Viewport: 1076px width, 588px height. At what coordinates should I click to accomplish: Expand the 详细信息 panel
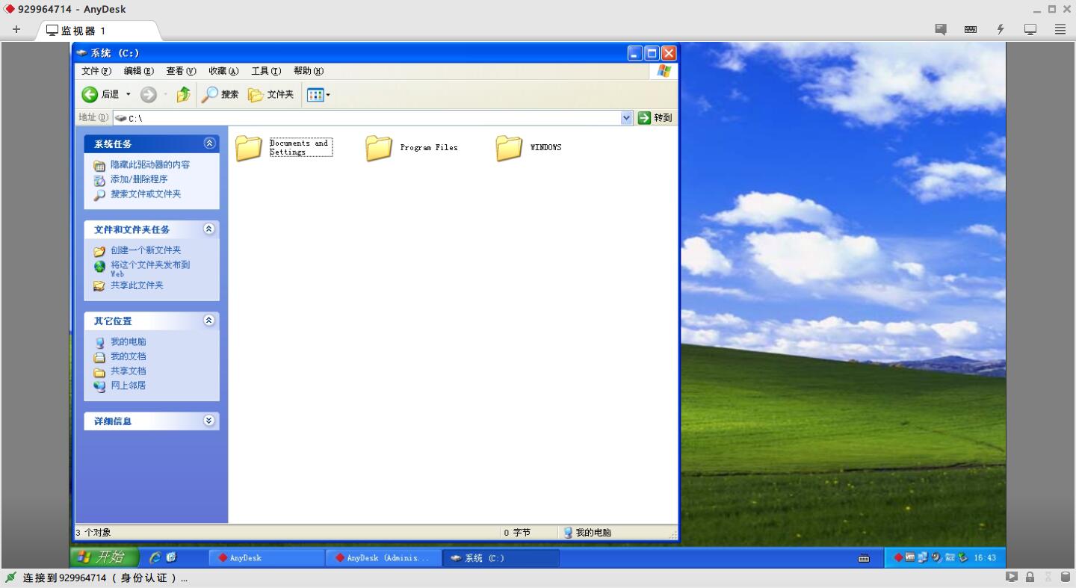[x=209, y=421]
